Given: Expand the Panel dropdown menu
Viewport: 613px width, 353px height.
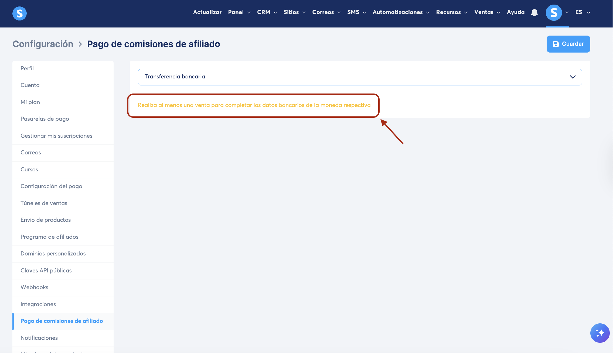Looking at the screenshot, I should pyautogui.click(x=239, y=12).
